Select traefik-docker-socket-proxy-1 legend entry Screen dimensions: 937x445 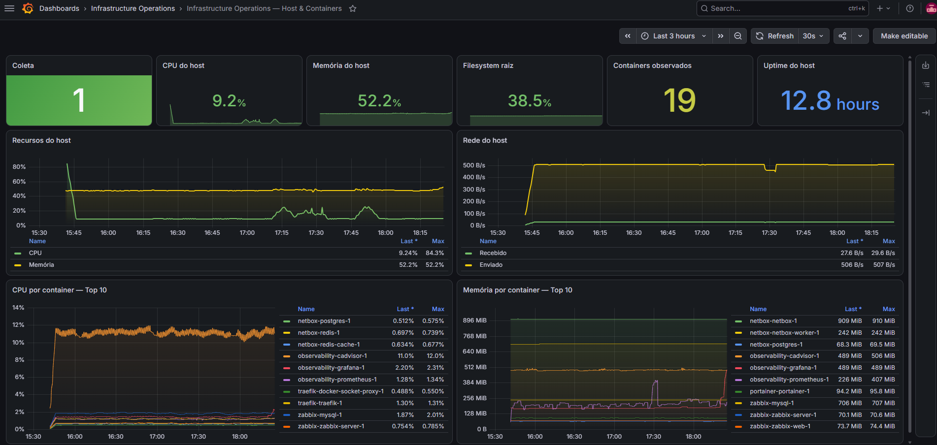click(340, 391)
